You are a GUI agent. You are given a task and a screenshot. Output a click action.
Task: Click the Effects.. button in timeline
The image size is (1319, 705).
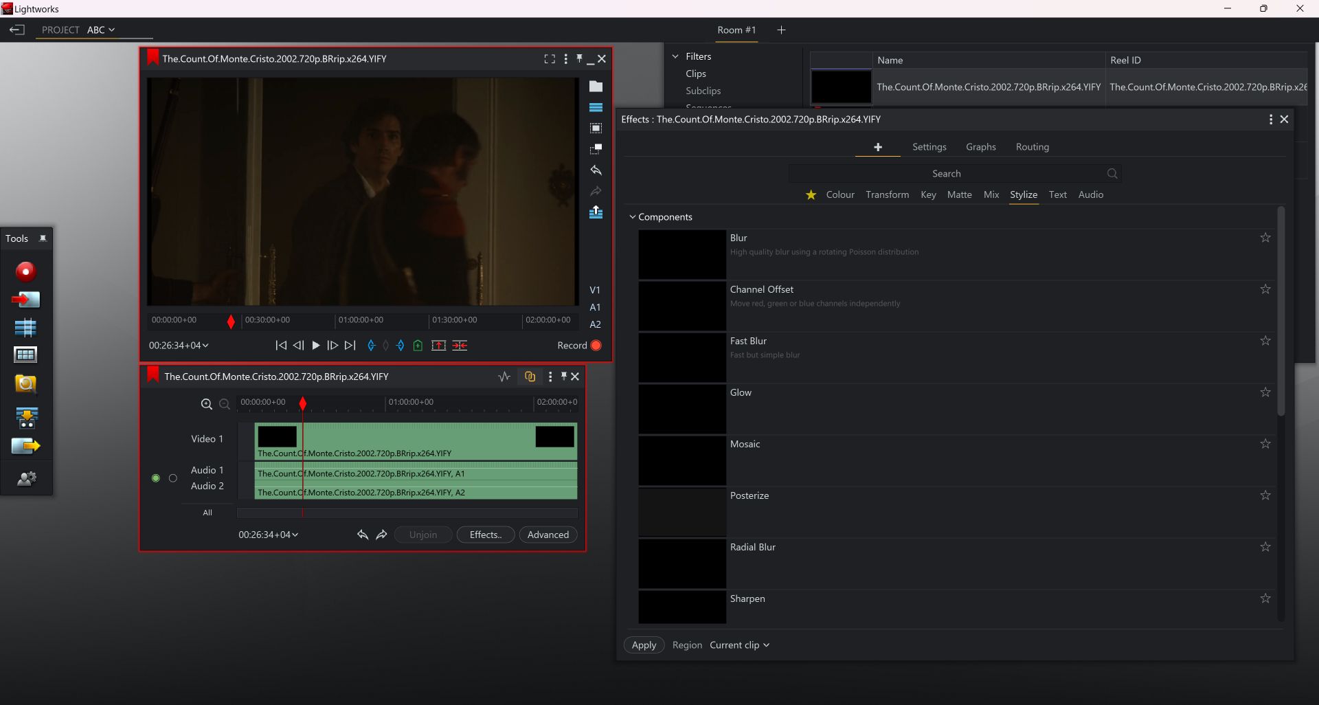coord(486,535)
